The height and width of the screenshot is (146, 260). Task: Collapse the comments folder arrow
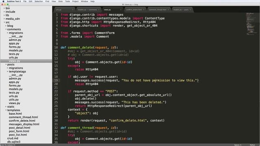(6, 29)
